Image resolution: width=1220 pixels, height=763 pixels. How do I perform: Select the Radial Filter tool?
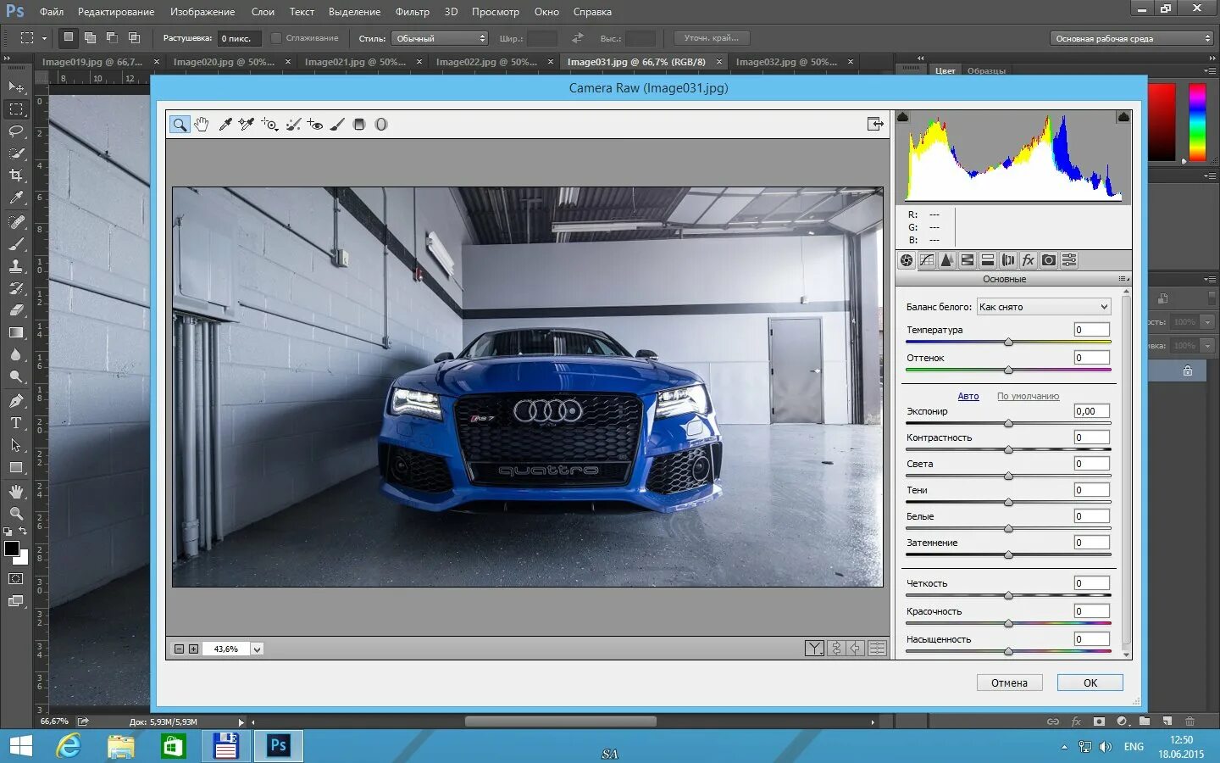(381, 125)
